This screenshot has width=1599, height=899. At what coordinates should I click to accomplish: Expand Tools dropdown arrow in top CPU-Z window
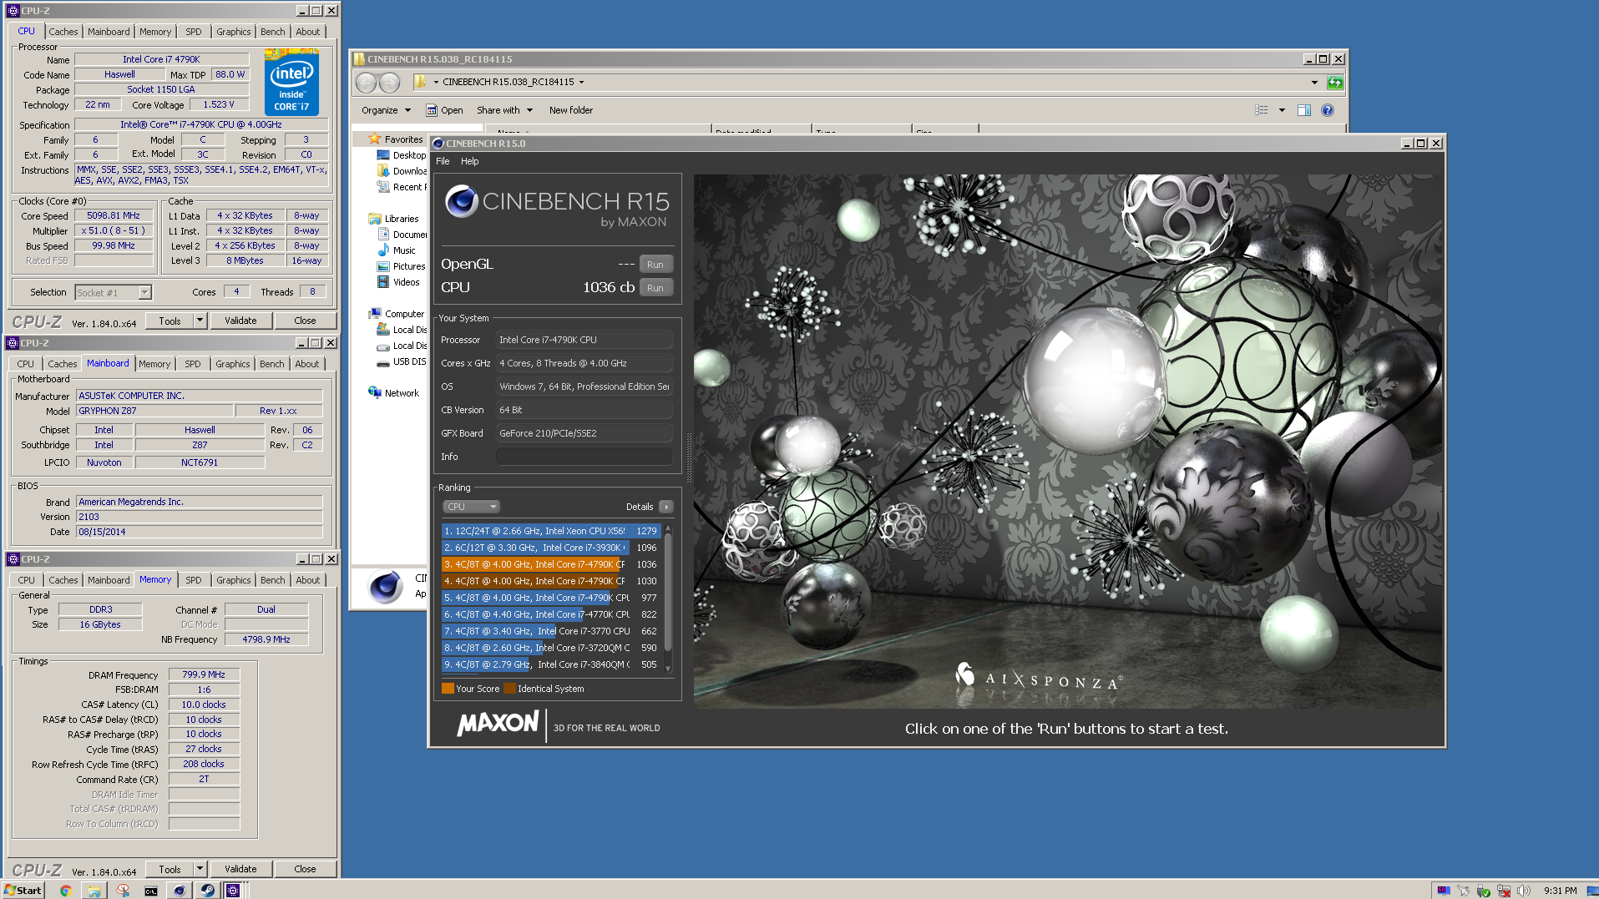200,321
